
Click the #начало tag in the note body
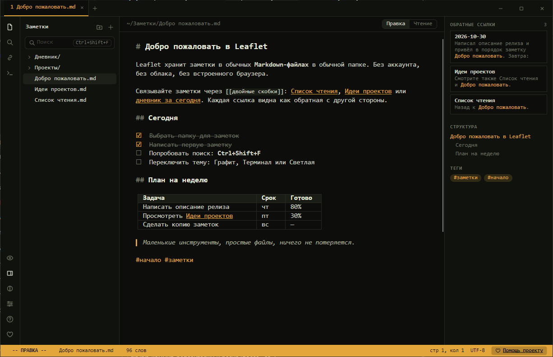148,260
